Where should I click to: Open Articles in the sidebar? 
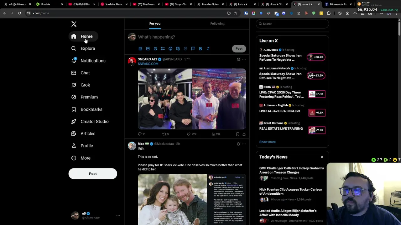tap(83, 134)
